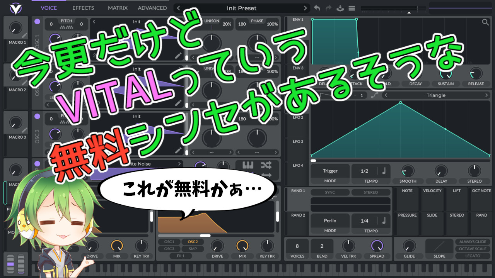The height and width of the screenshot is (278, 495).
Task: Go to next preset arrow
Action: 306,8
